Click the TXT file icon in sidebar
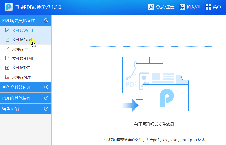Viewport: 226px width, 145px height. coord(7,68)
